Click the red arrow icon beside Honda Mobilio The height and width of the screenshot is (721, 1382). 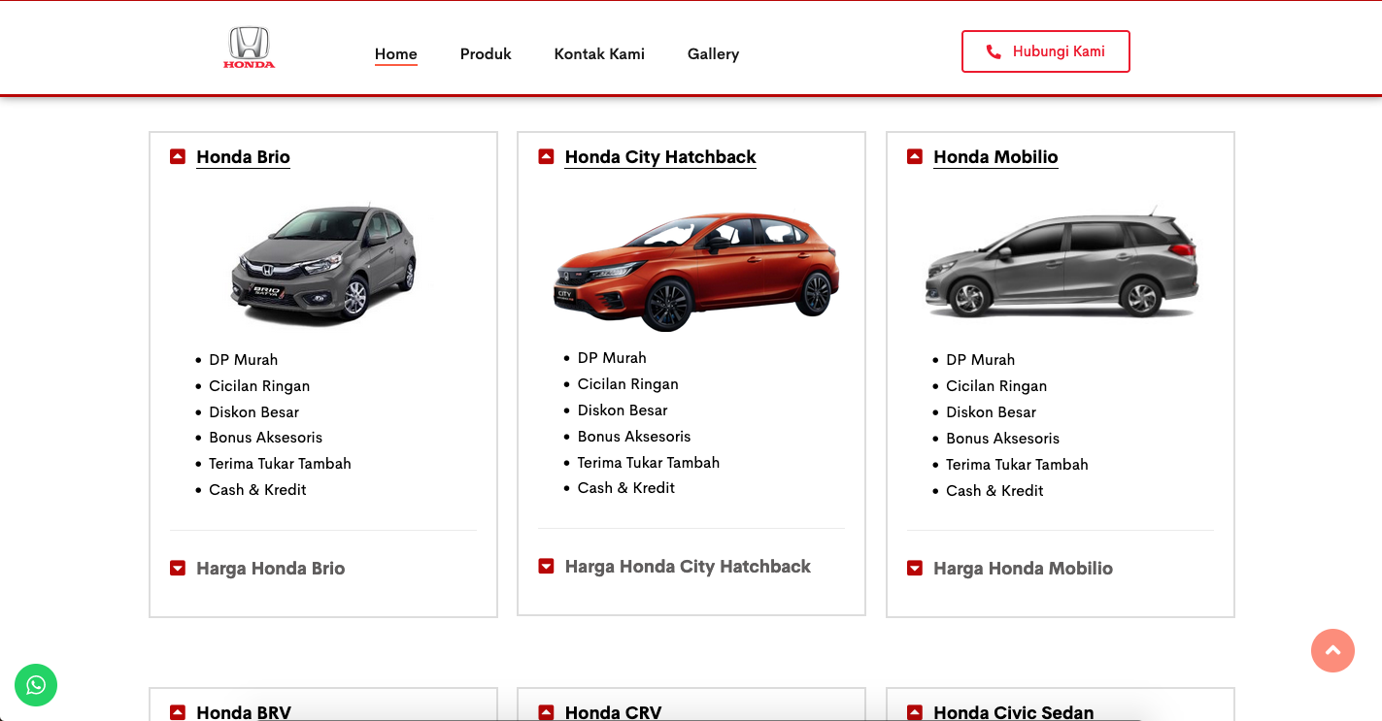coord(915,156)
